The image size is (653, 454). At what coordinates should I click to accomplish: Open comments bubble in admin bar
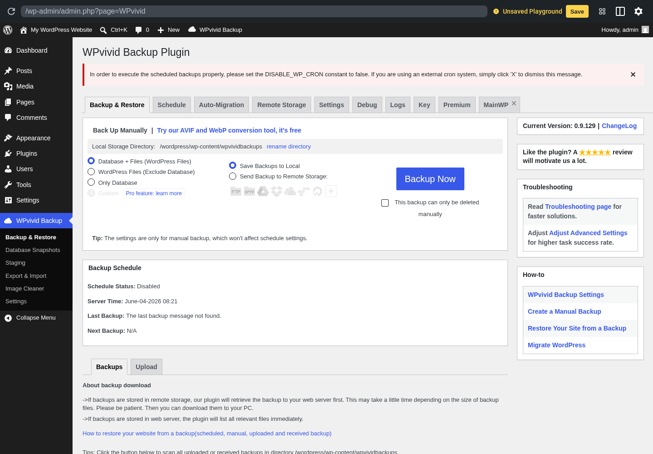pos(139,30)
